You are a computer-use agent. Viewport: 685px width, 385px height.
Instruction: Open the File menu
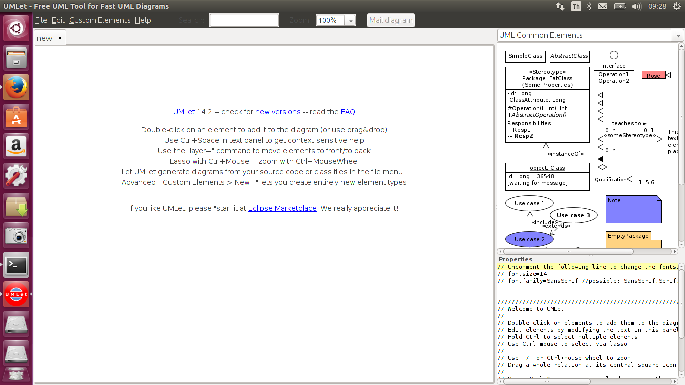click(x=41, y=20)
